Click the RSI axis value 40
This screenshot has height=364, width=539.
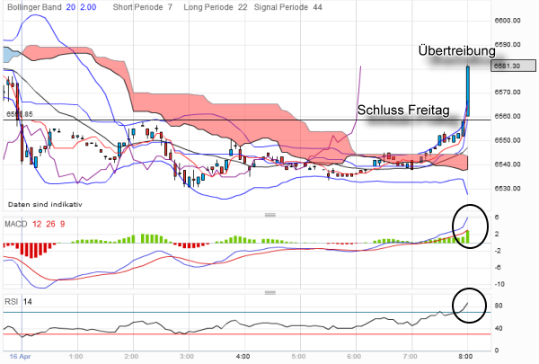pos(499,328)
